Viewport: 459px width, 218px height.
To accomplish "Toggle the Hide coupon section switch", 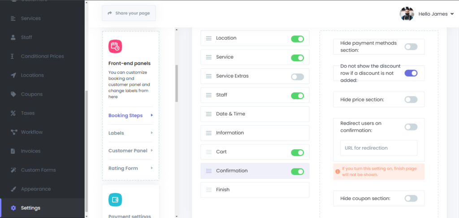I will coord(411,198).
